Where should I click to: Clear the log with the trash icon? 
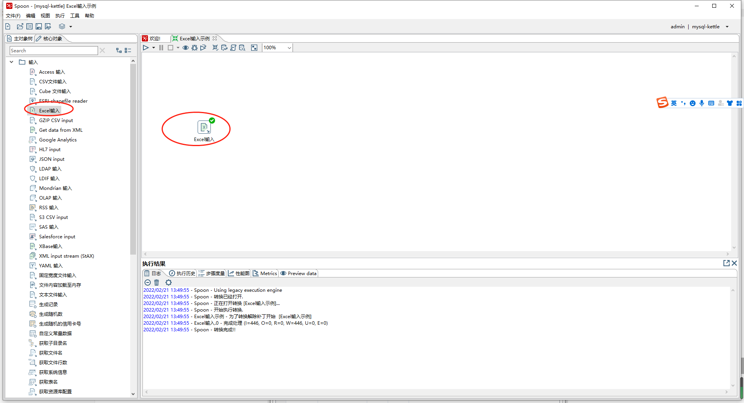[x=157, y=282]
